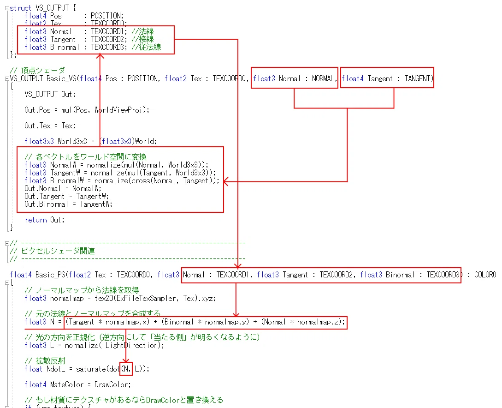The width and height of the screenshot is (502, 408).
Task: Collapse the Basic_VS function block
Action: 7,79
